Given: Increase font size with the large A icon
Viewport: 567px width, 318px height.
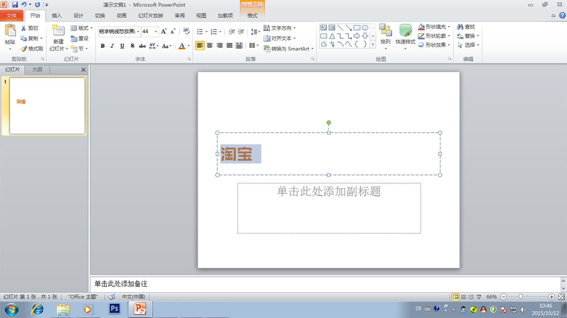Looking at the screenshot, I should point(164,31).
